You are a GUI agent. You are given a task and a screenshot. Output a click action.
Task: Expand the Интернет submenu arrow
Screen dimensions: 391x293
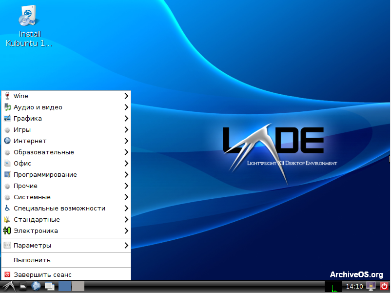tap(126, 141)
